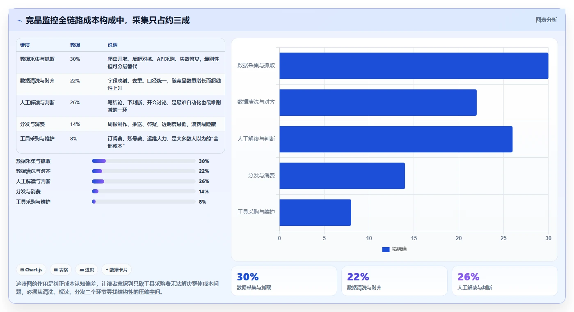Select the 进度 tag
The image size is (574, 312).
[87, 270]
